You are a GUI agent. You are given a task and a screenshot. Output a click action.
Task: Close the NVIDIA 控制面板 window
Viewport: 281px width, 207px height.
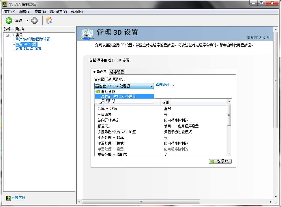(x=272, y=3)
